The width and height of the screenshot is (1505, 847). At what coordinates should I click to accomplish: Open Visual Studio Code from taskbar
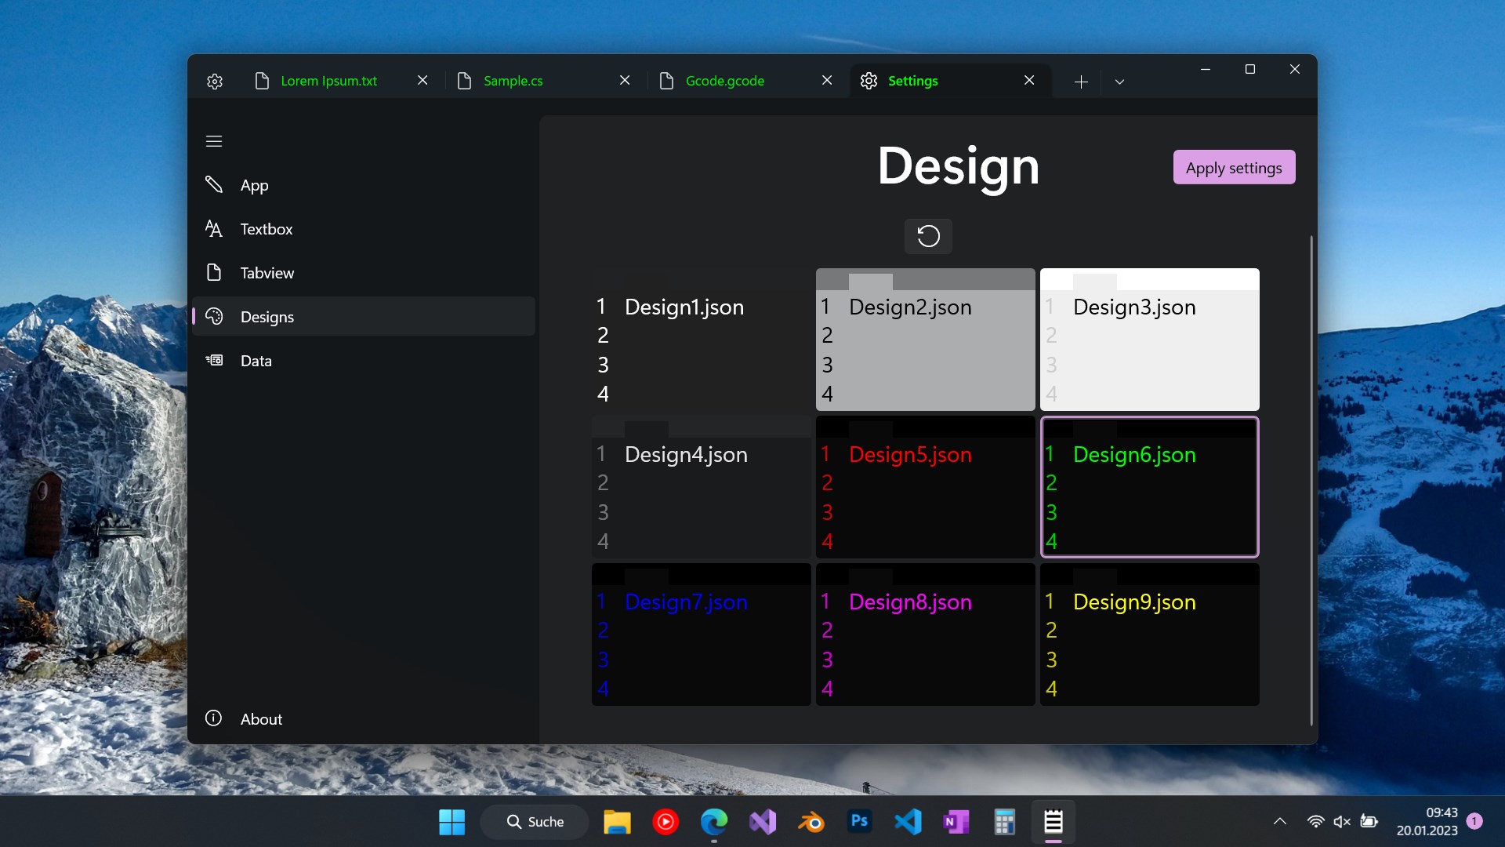point(908,822)
